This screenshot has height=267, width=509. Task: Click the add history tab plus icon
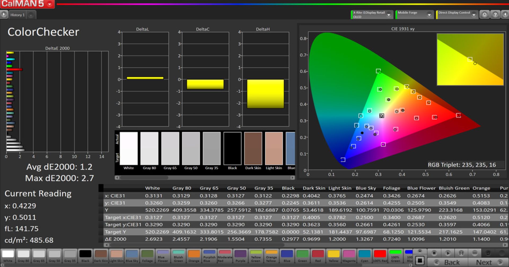(31, 15)
